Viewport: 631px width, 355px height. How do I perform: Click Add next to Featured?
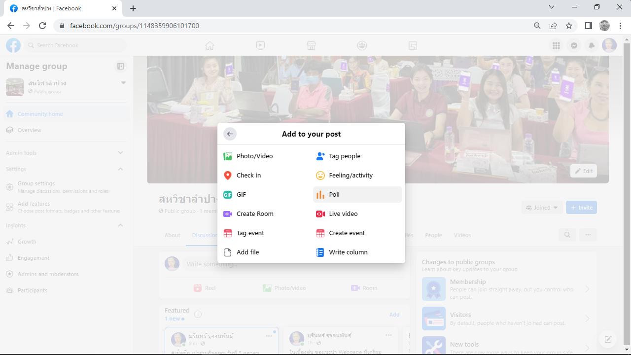[x=394, y=315]
